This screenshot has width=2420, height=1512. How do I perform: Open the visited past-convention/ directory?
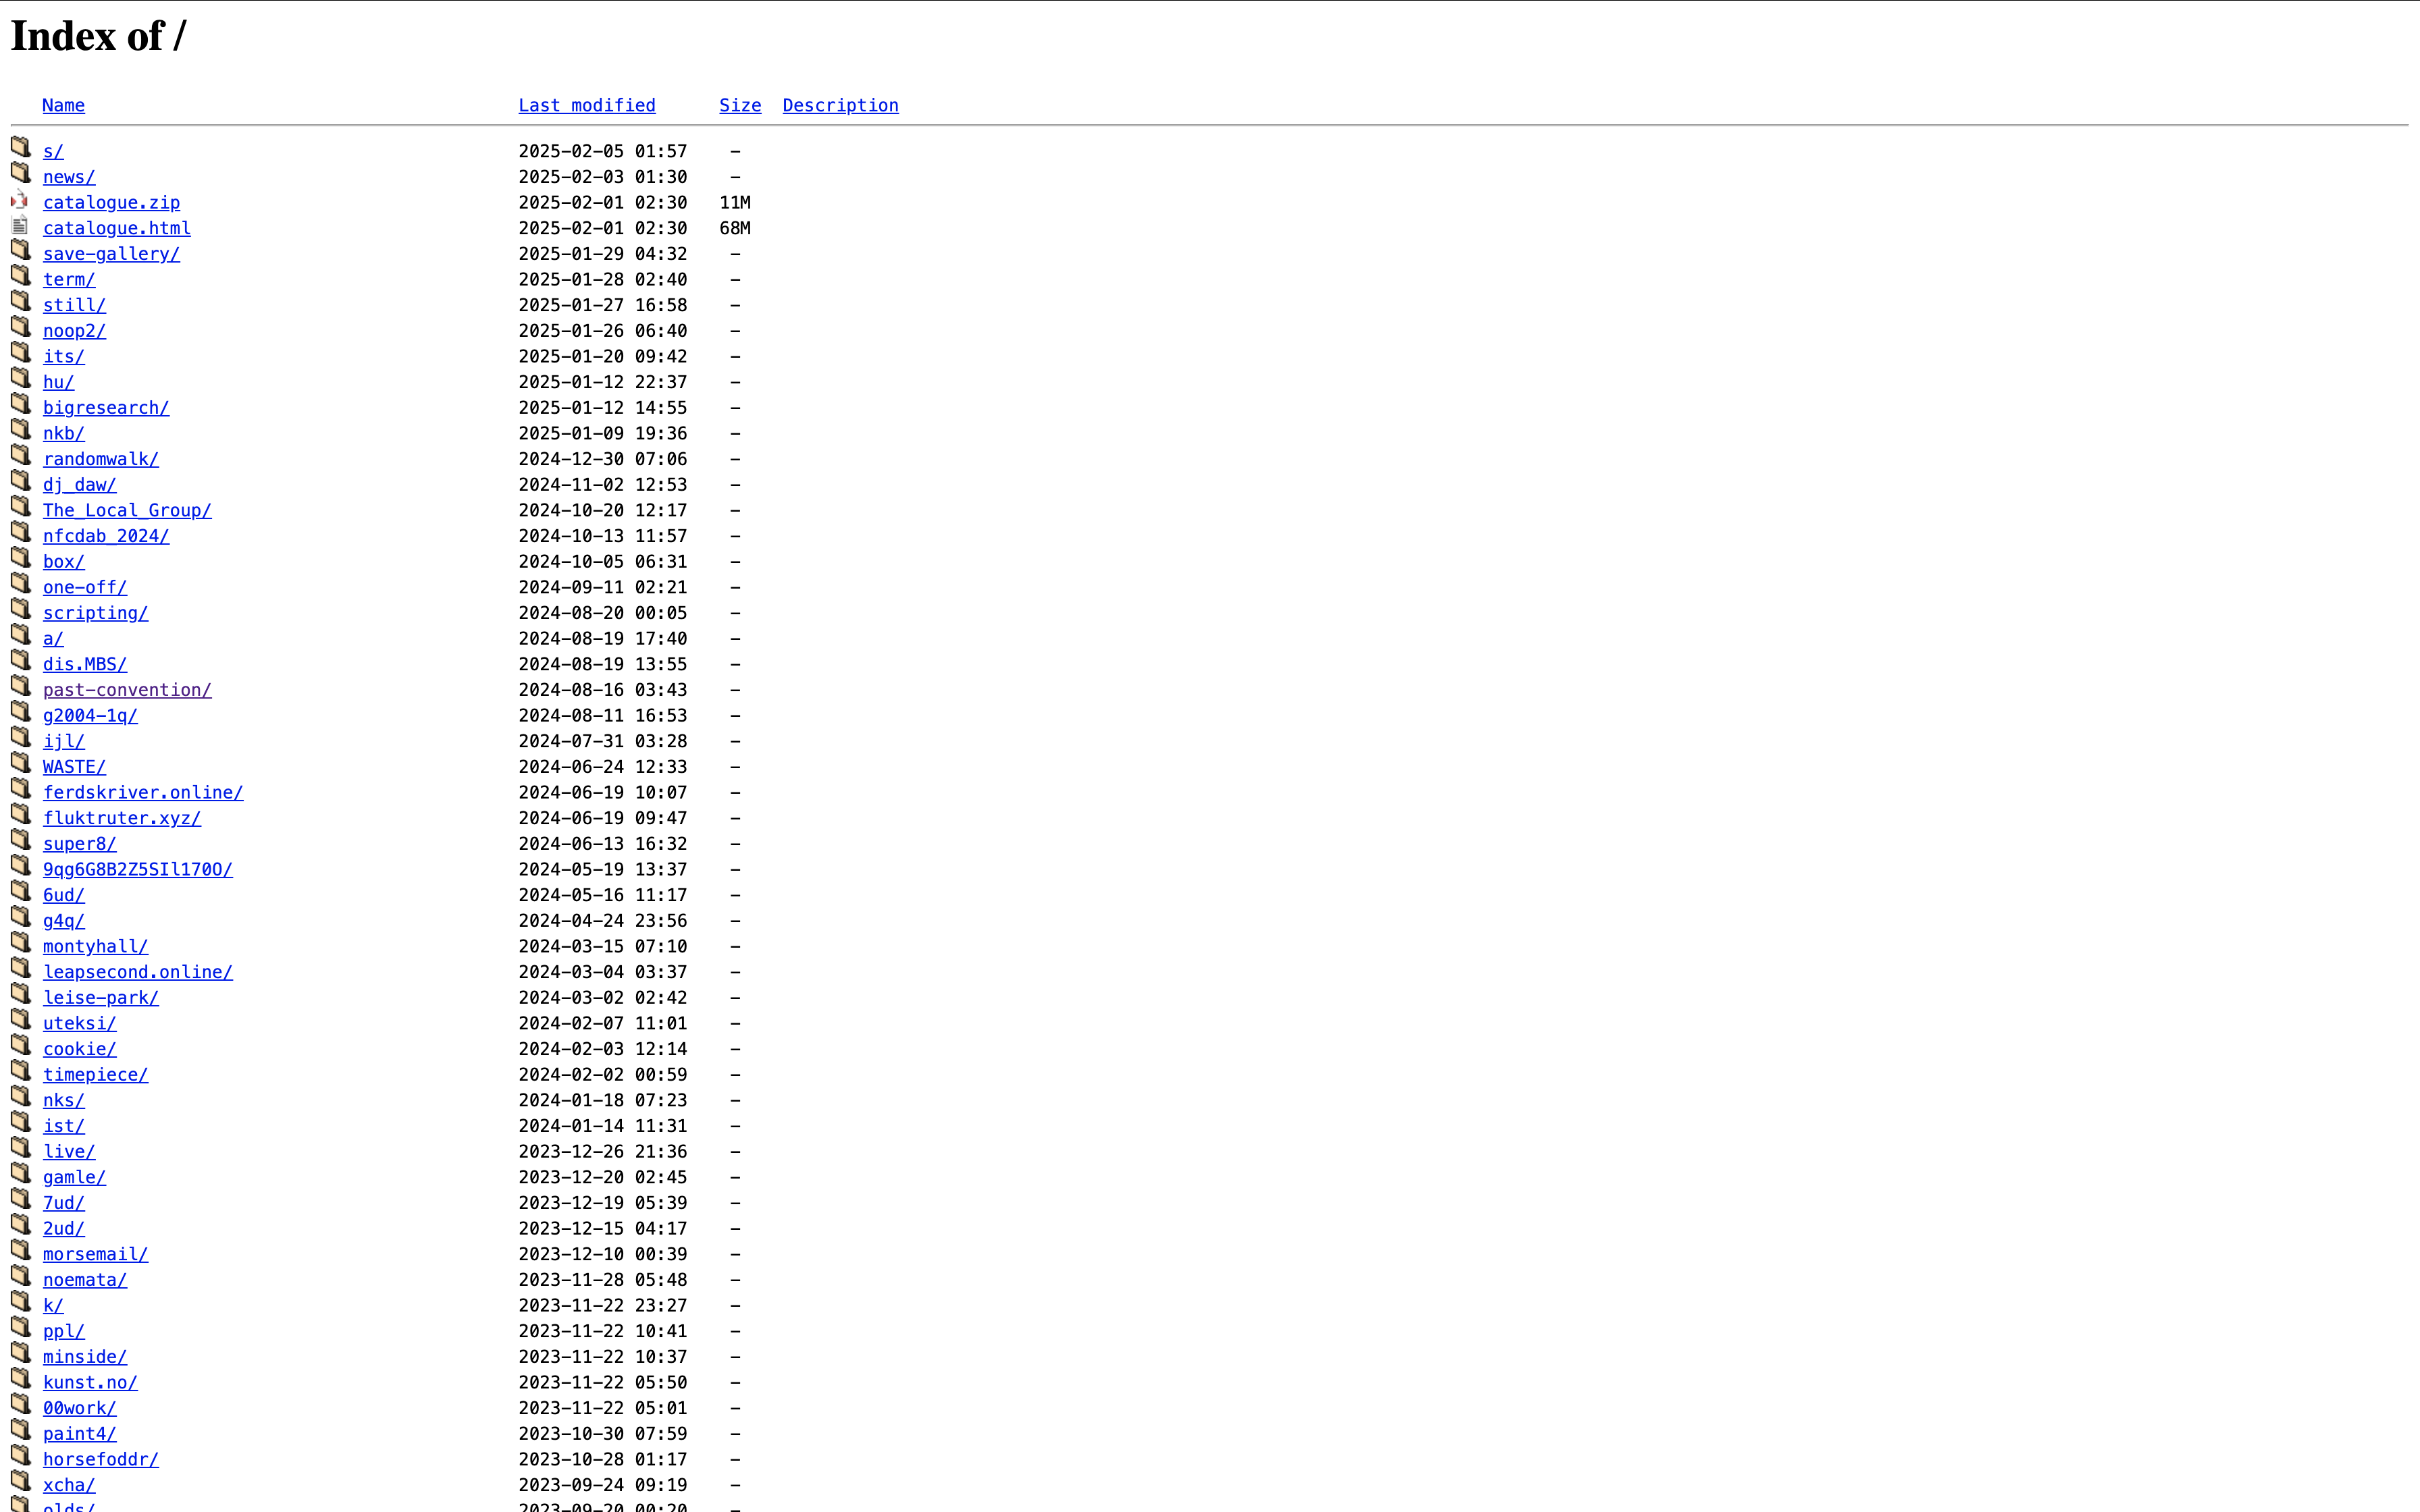pyautogui.click(x=127, y=690)
